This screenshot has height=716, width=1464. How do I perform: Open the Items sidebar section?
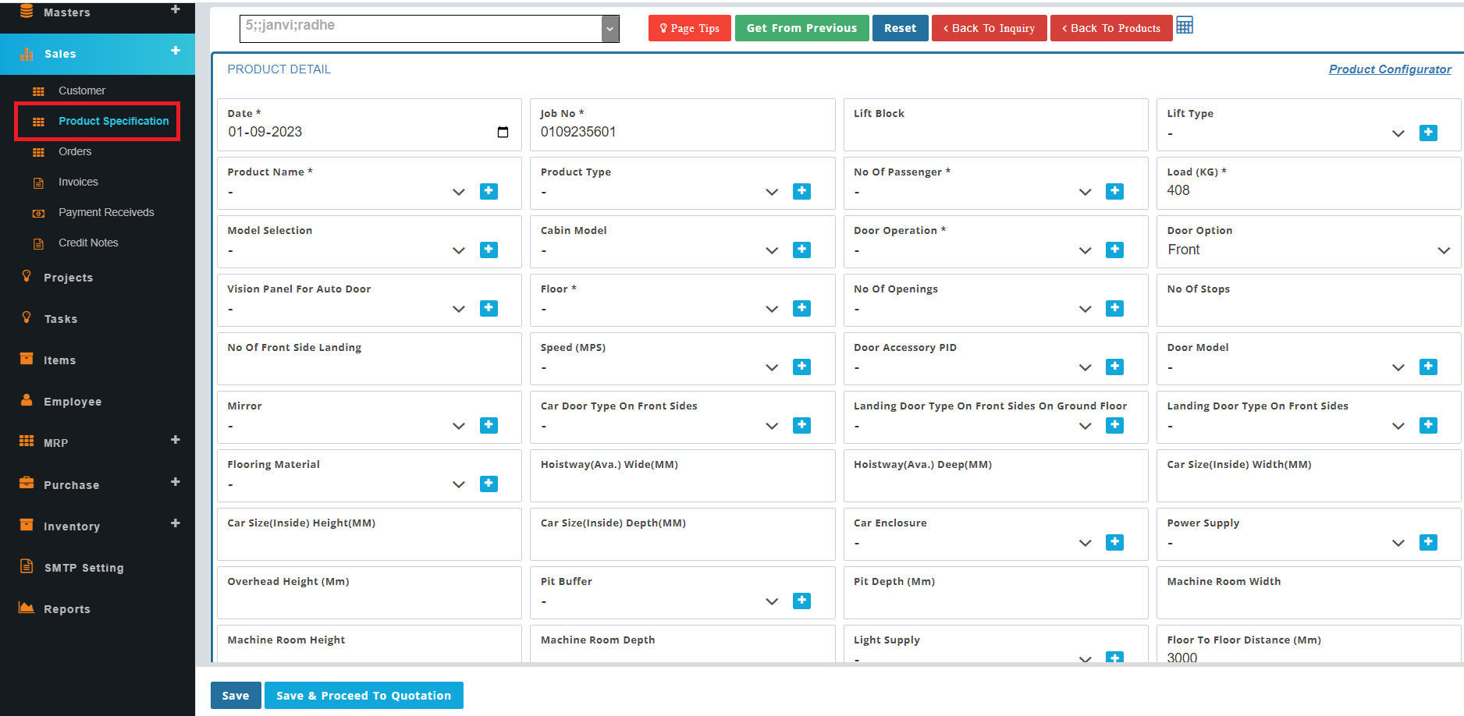point(59,360)
